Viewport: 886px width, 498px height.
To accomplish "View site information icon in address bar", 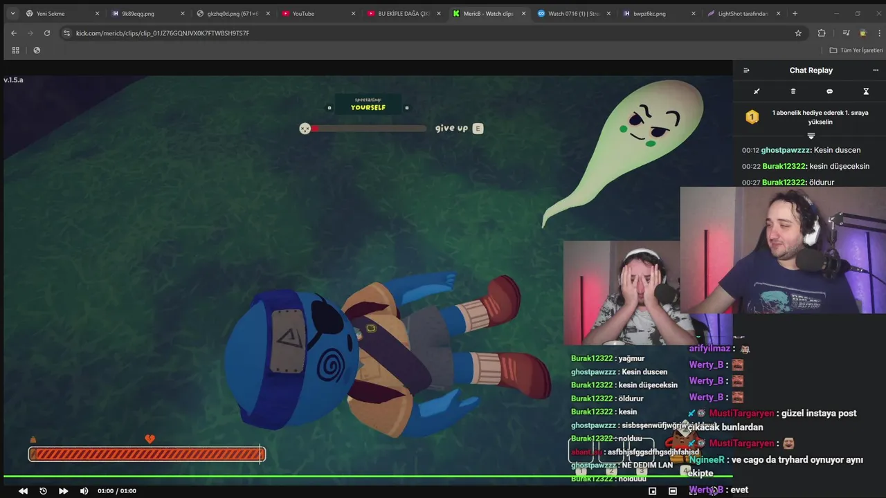I will pyautogui.click(x=66, y=33).
